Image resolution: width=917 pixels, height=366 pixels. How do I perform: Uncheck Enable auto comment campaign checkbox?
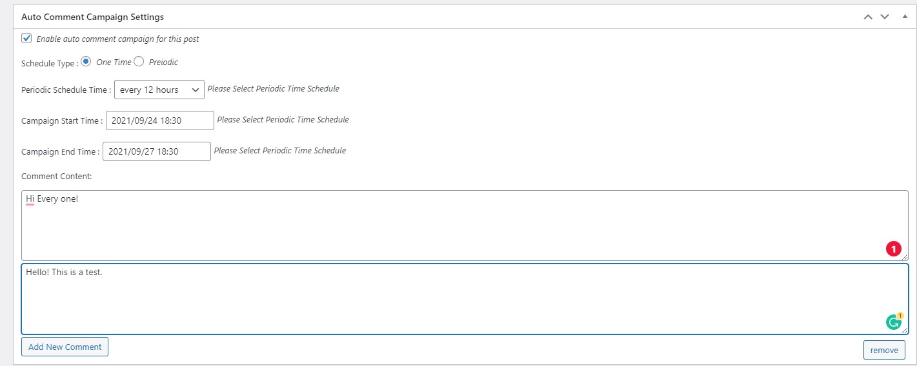point(26,38)
